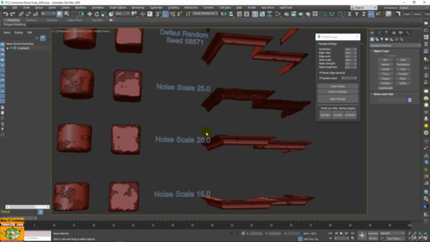Constrain to the Z axis
The width and height of the screenshot is (430, 242).
[x=363, y=14]
